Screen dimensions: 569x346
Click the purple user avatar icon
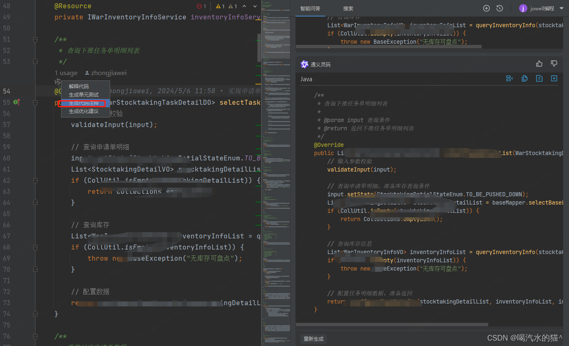(x=523, y=8)
